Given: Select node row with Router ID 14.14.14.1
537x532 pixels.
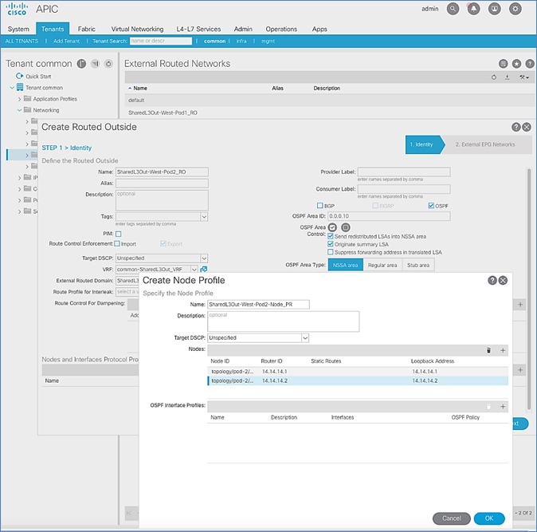Looking at the screenshot, I should click(x=358, y=372).
